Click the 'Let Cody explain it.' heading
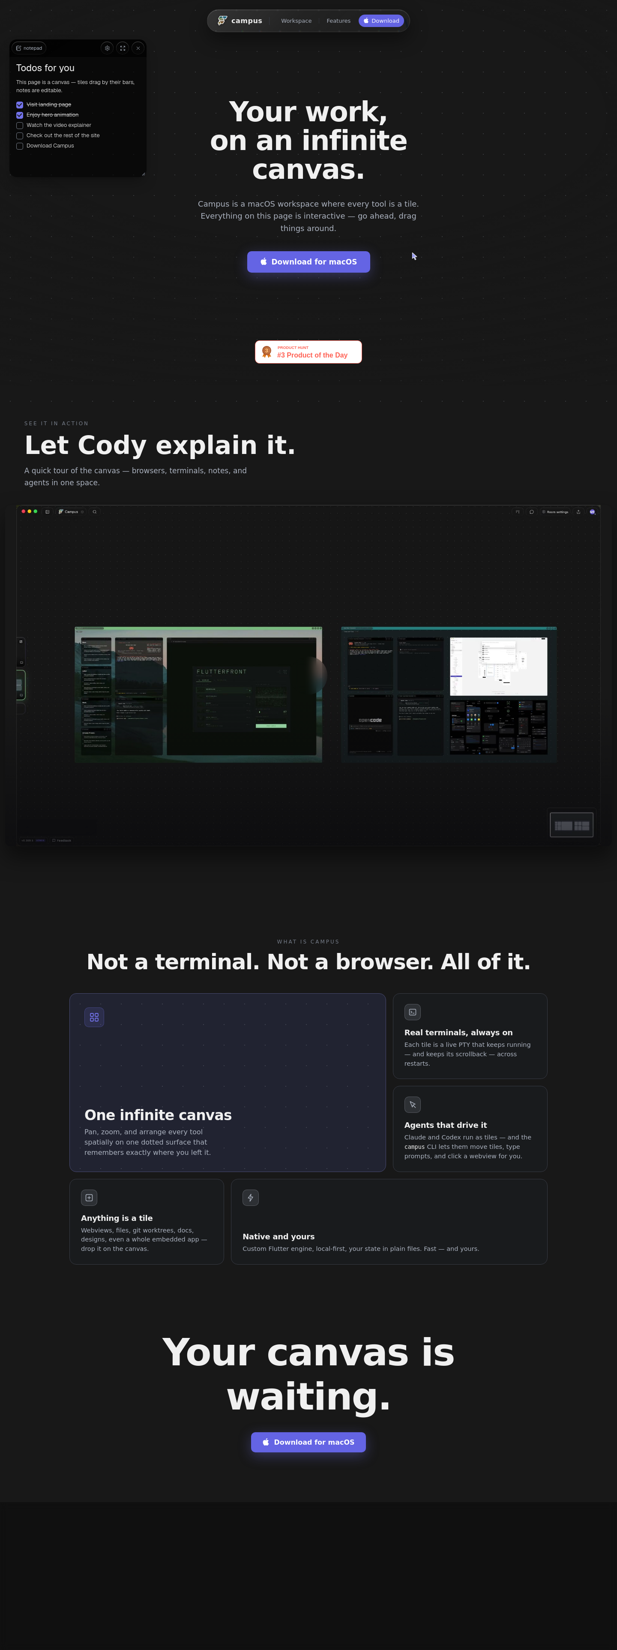Image resolution: width=617 pixels, height=1650 pixels. tap(160, 445)
